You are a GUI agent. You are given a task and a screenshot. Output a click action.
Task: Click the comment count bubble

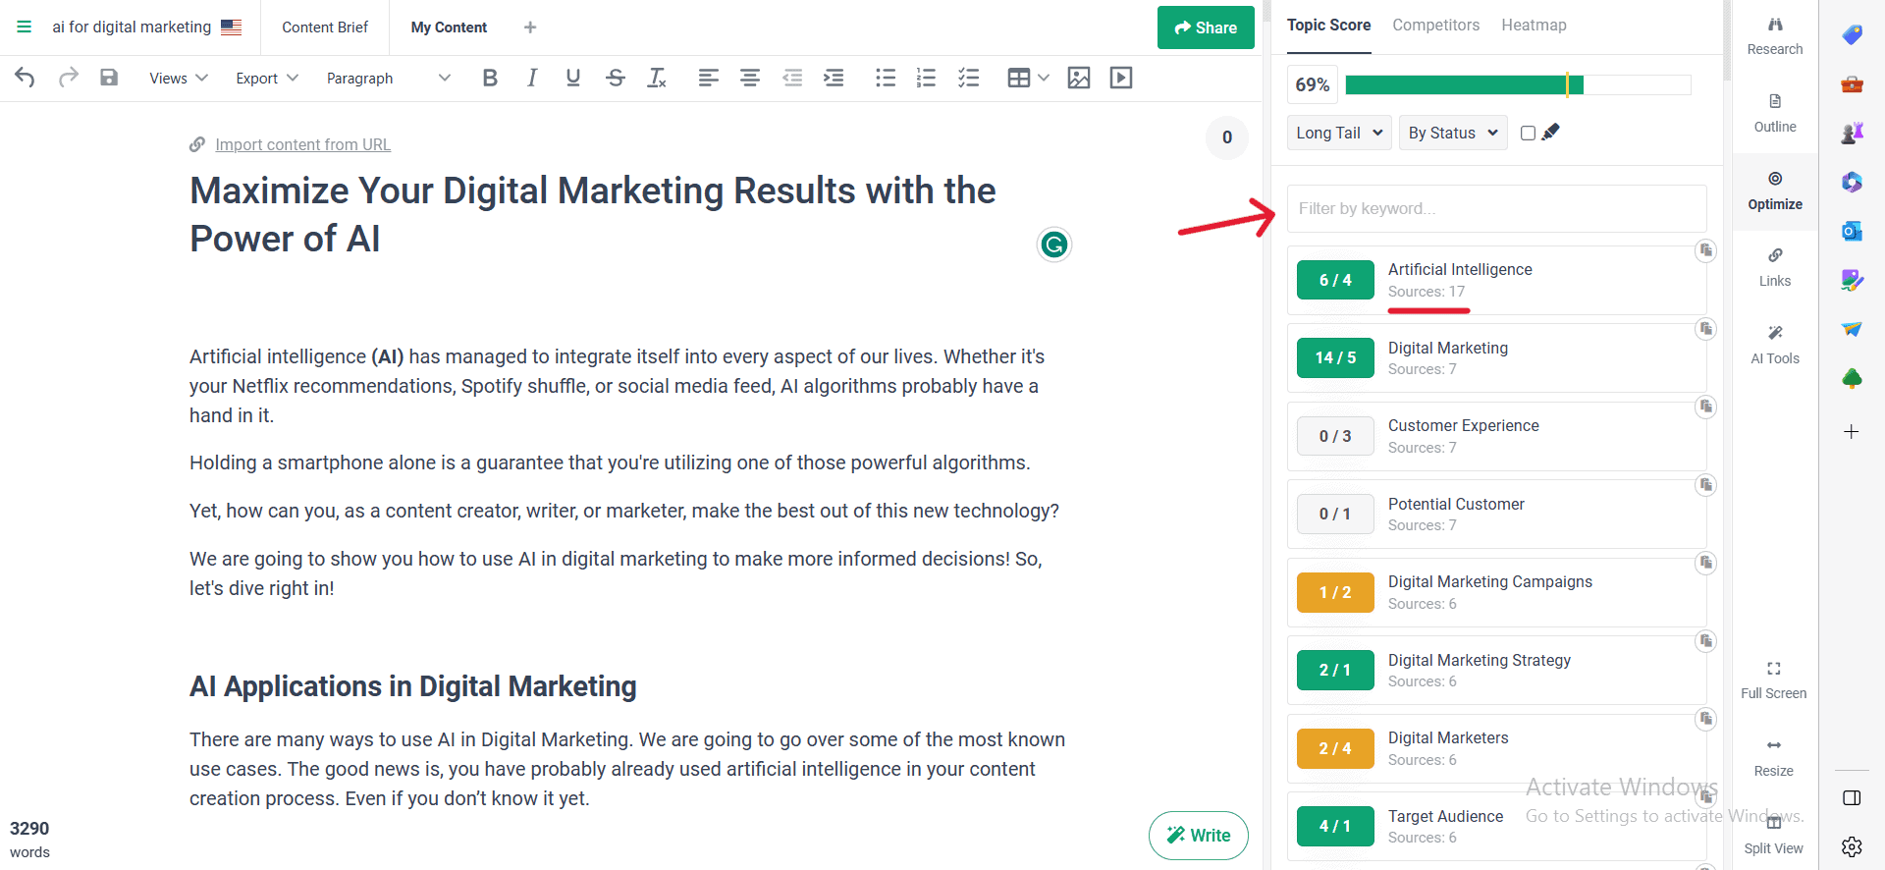click(x=1226, y=137)
